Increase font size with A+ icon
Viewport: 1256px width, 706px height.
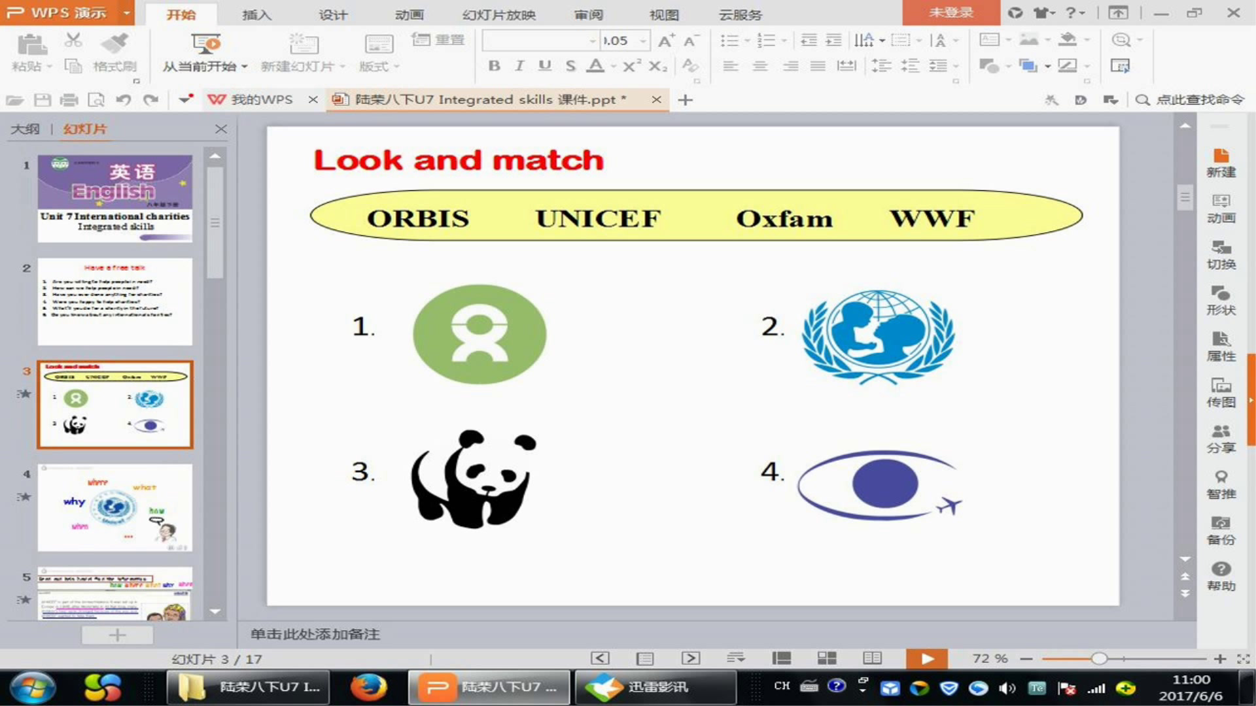pyautogui.click(x=667, y=41)
